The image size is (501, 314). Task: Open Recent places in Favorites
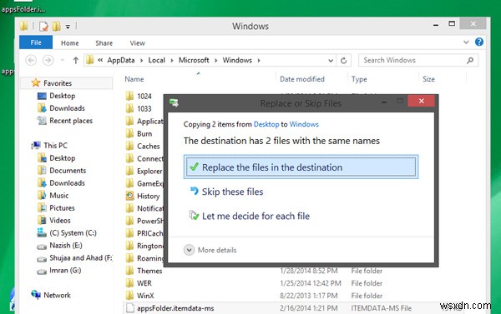(71, 121)
